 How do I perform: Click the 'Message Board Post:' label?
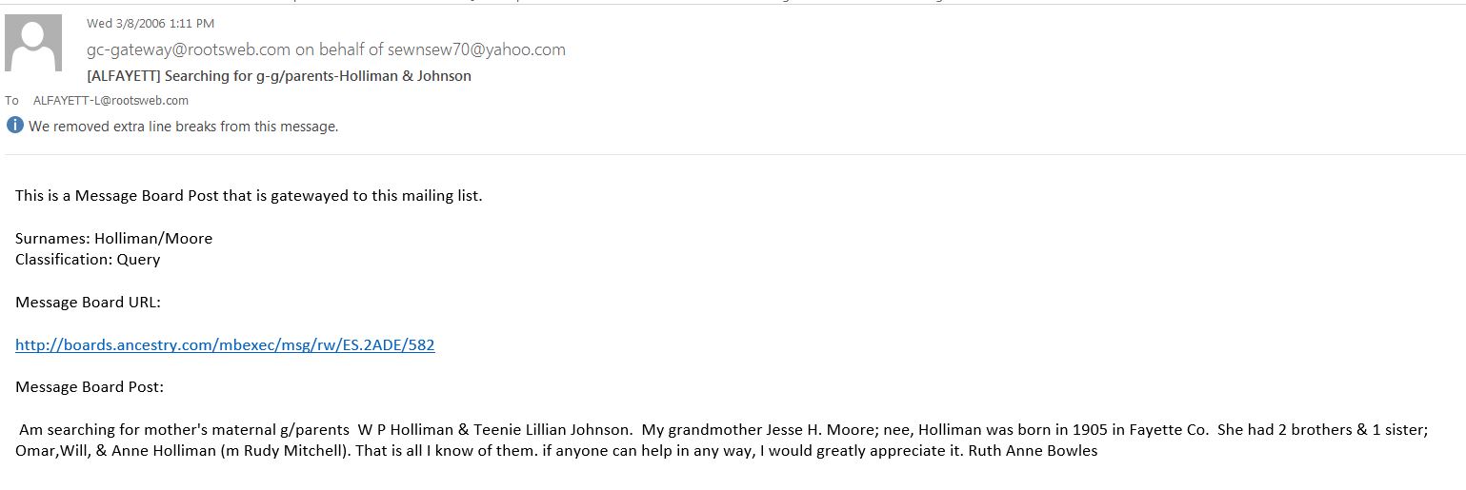[x=90, y=387]
